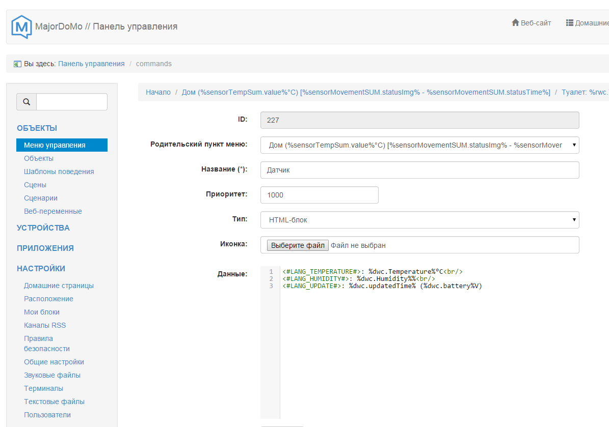The width and height of the screenshot is (609, 427).
Task: Click the disabled ID field showing 227
Action: pyautogui.click(x=419, y=120)
